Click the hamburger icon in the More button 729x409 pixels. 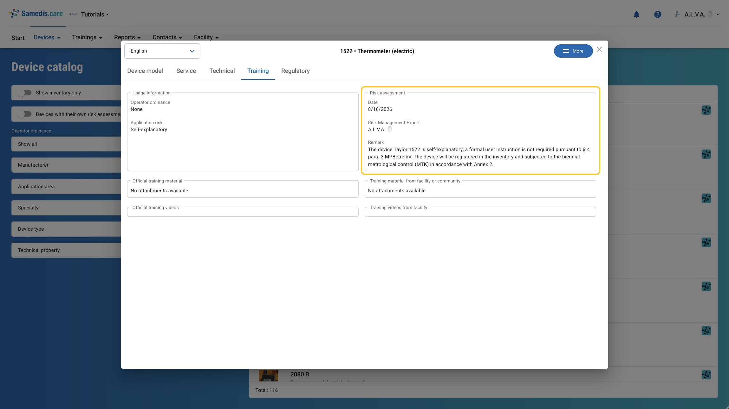pyautogui.click(x=566, y=51)
